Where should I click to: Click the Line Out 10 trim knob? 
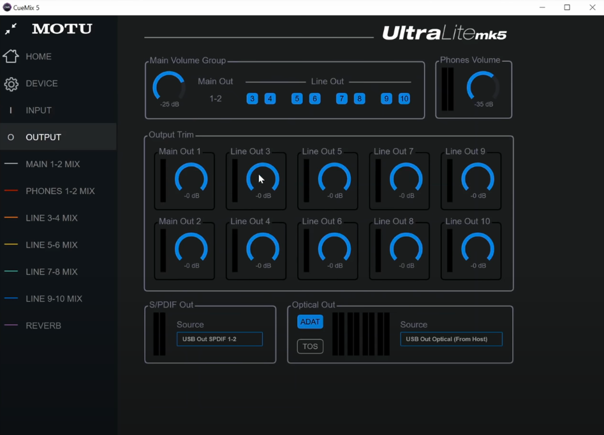pos(478,248)
